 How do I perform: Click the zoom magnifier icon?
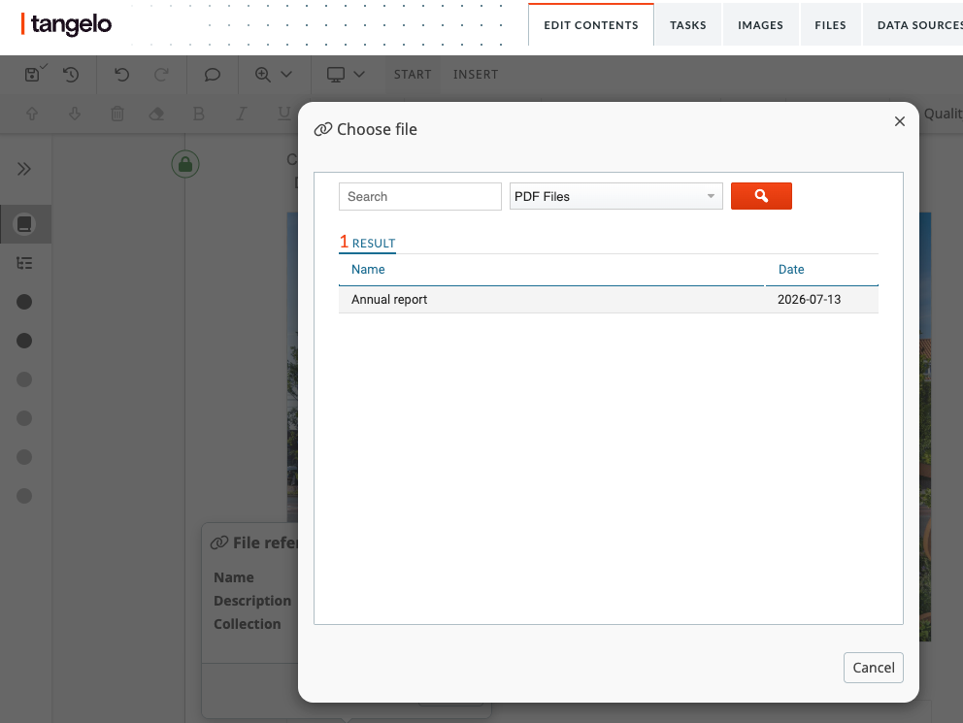[x=263, y=75]
